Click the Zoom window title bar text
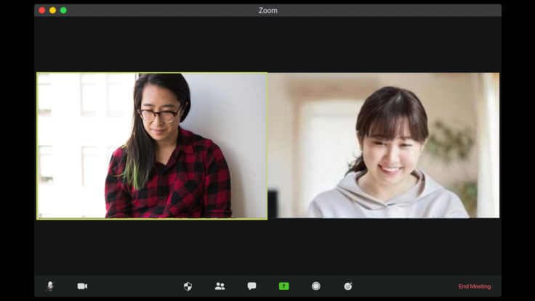Screen dimensions: 535x301 (267, 10)
